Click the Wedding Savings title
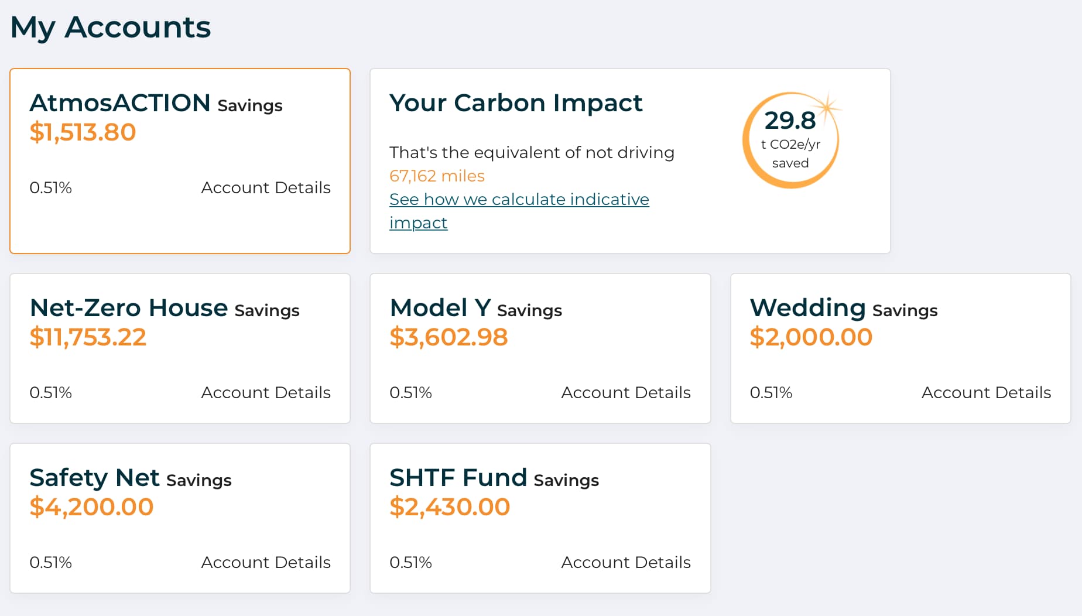 (x=843, y=309)
